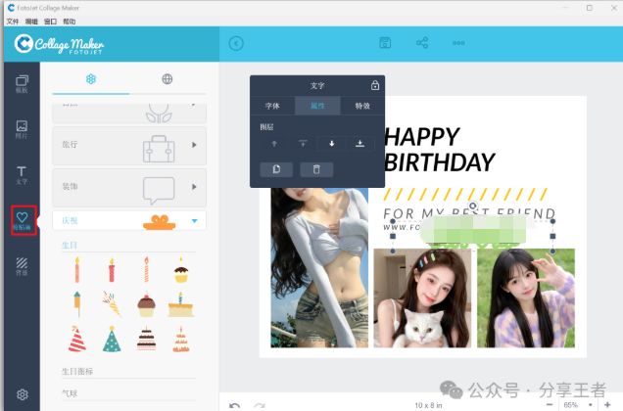The height and width of the screenshot is (411, 623).
Task: Click the party hat clipart sticker
Action: pos(76,339)
